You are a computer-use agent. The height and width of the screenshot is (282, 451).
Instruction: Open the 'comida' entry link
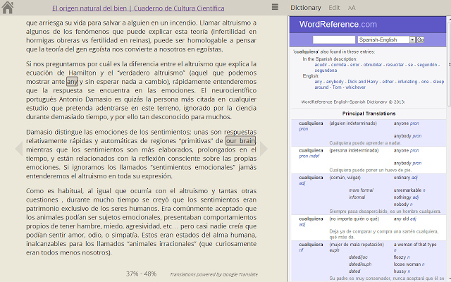[338, 65]
